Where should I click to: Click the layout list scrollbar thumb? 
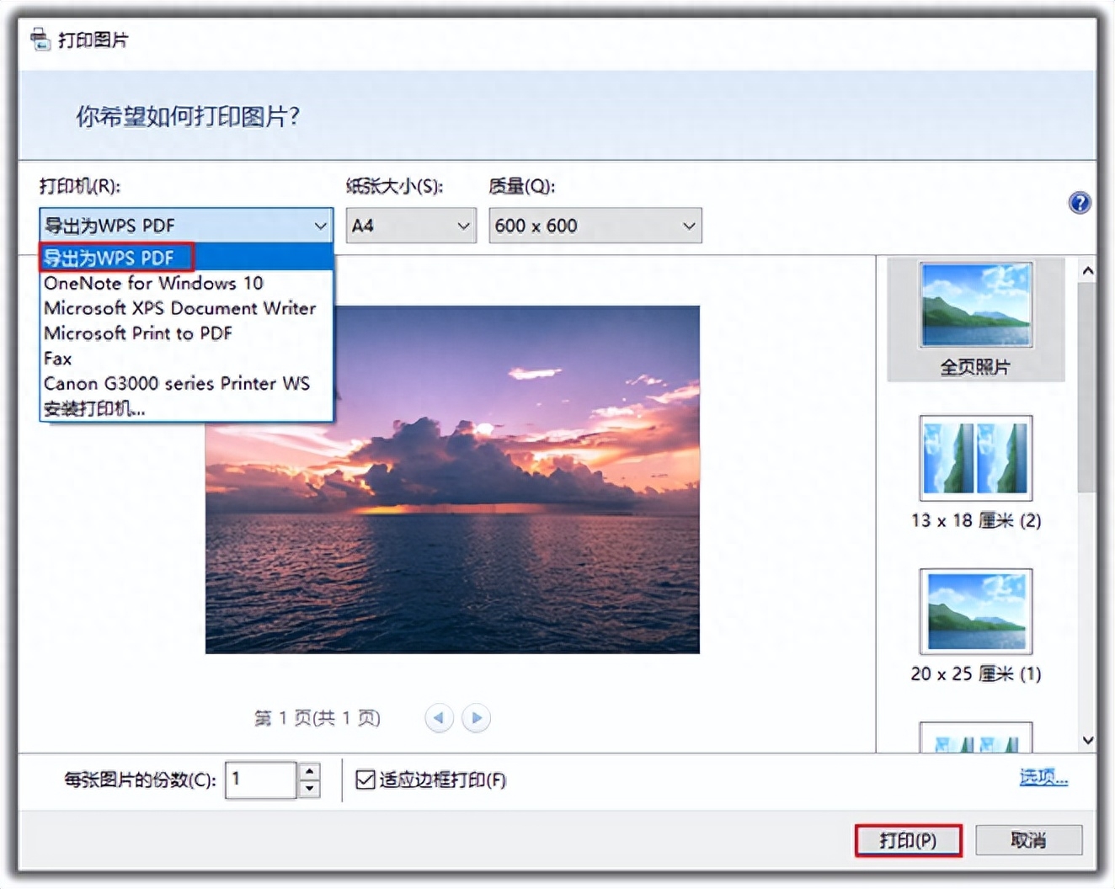(x=1087, y=388)
